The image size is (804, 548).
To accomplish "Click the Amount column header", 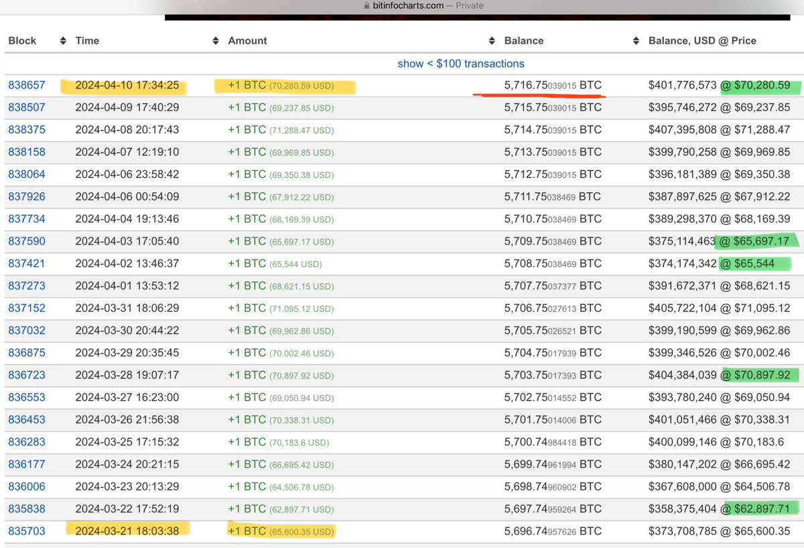I will point(247,41).
